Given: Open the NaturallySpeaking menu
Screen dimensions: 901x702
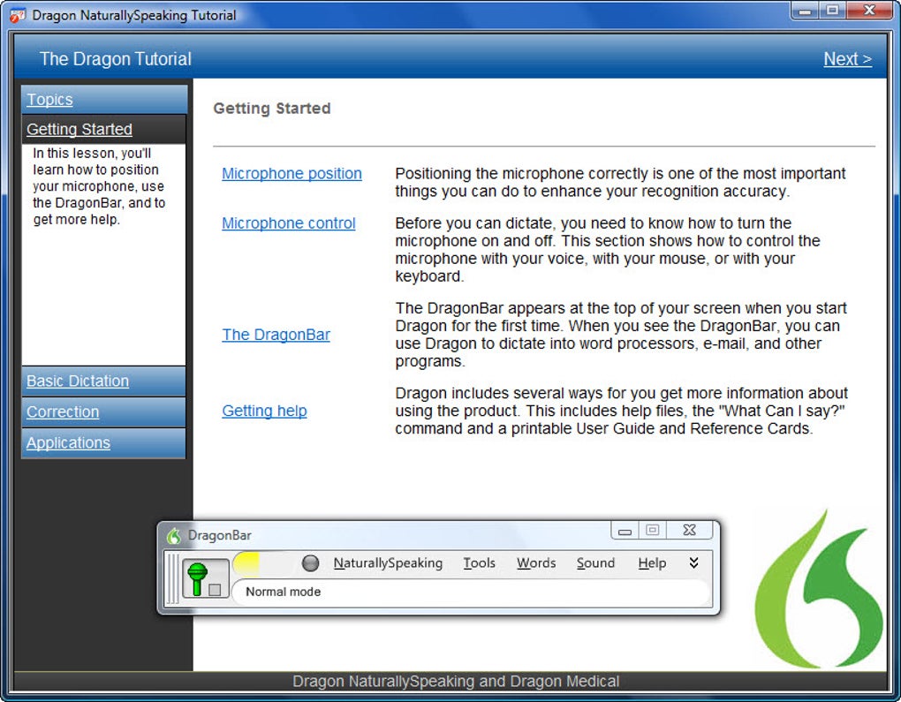Looking at the screenshot, I should (x=388, y=563).
